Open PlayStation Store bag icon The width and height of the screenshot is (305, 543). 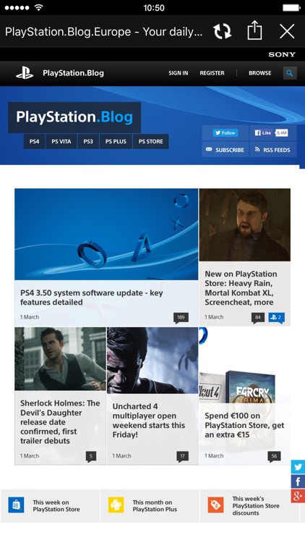pos(16,505)
